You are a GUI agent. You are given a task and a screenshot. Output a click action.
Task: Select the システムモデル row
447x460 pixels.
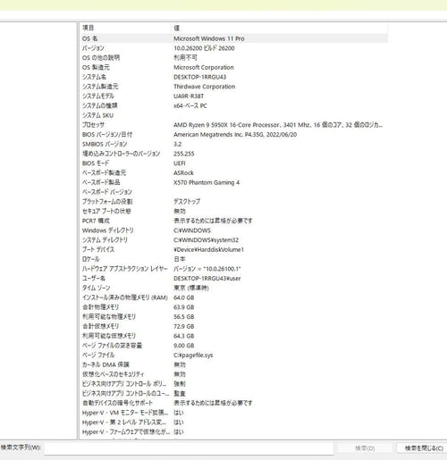click(233, 96)
